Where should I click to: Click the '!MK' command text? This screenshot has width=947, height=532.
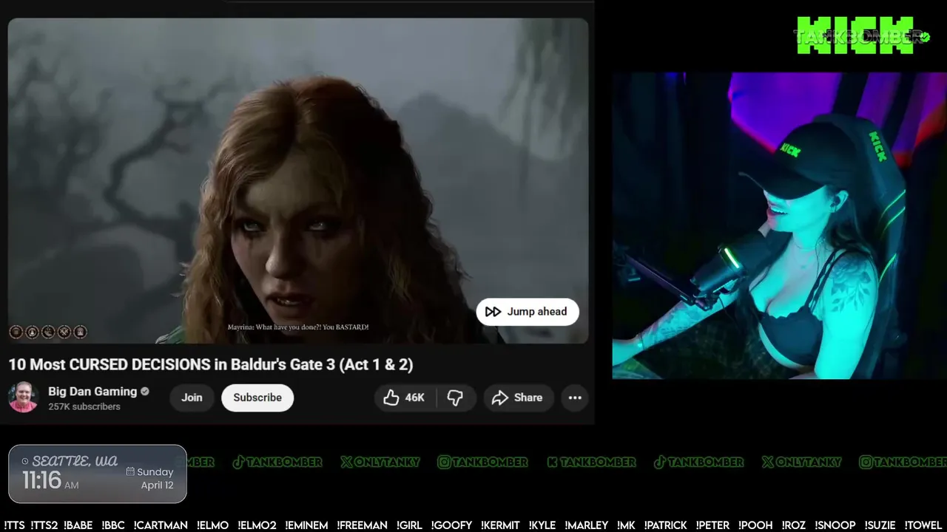626,525
